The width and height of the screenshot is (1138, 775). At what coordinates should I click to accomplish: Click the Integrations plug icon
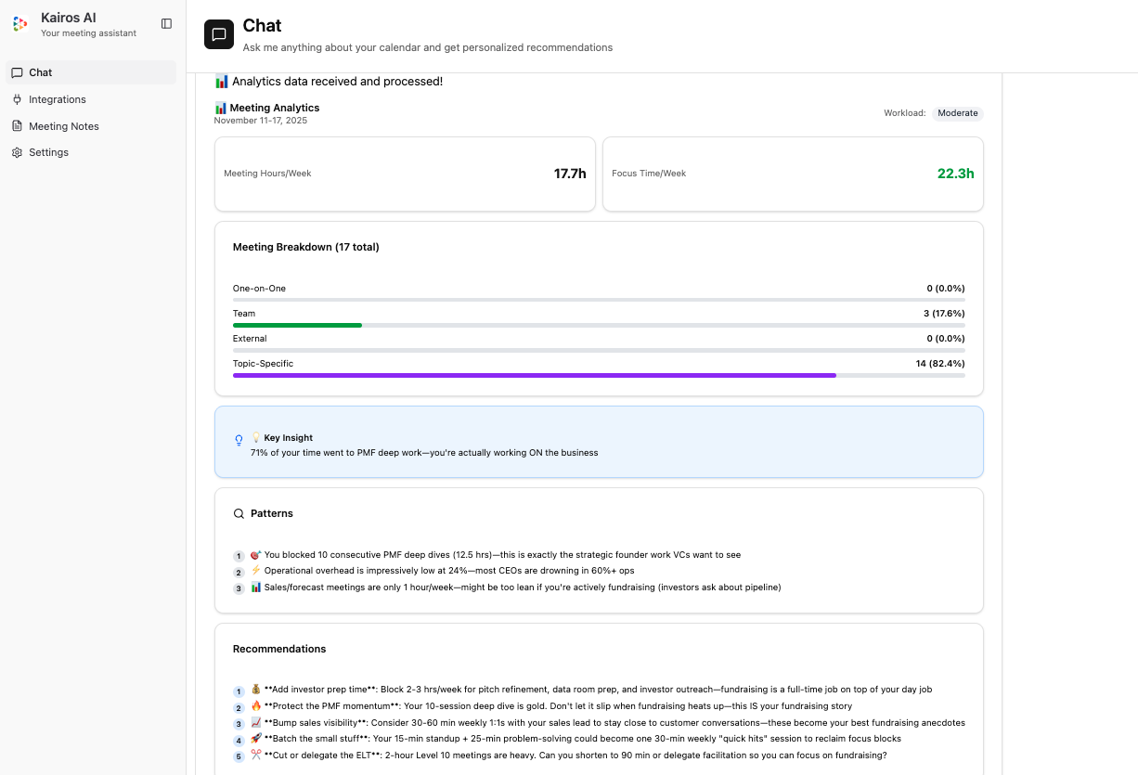click(17, 99)
